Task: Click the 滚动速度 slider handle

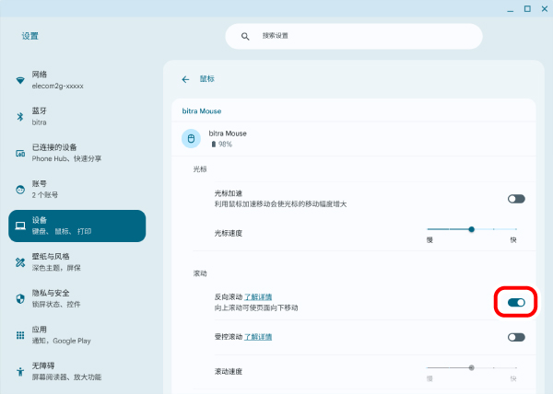Action: (472, 366)
